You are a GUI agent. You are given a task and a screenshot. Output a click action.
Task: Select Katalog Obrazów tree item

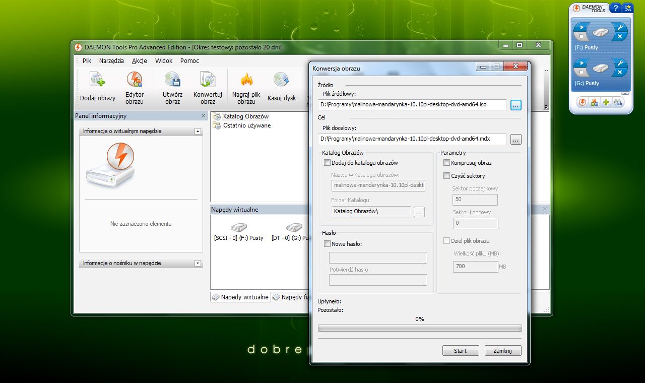point(246,116)
